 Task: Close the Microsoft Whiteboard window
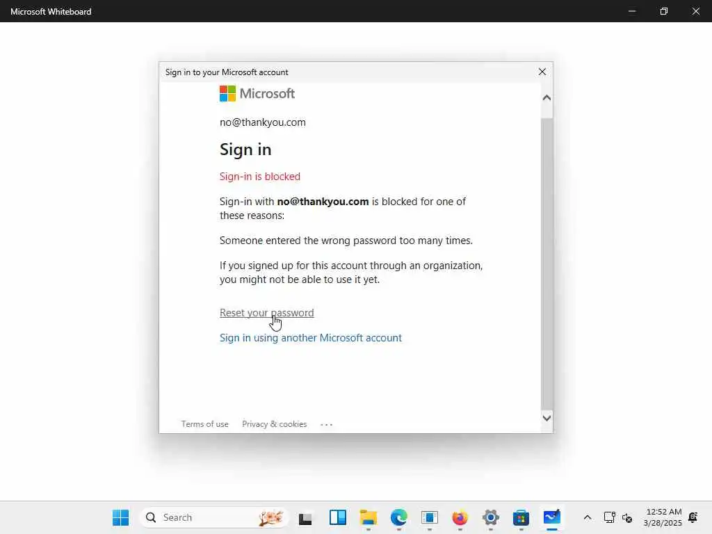click(695, 11)
